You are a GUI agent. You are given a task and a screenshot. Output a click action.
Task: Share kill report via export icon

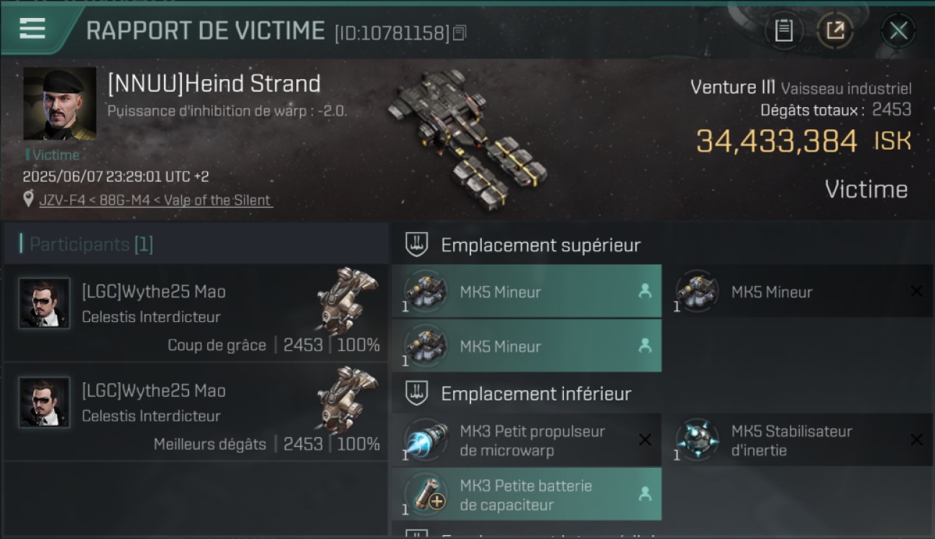835,30
